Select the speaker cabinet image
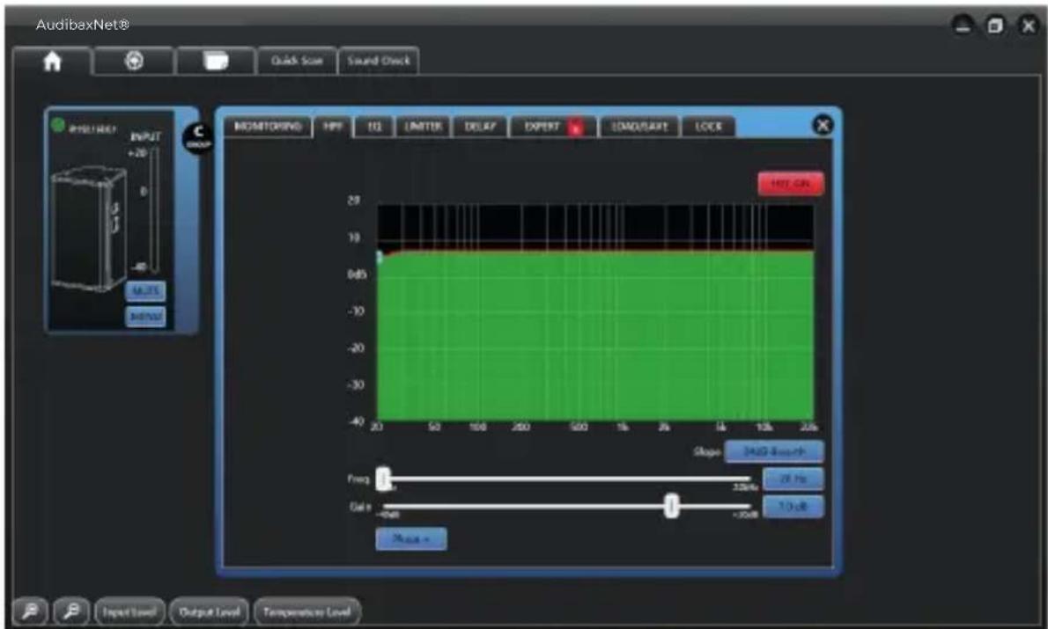The width and height of the screenshot is (1048, 629). click(x=90, y=229)
